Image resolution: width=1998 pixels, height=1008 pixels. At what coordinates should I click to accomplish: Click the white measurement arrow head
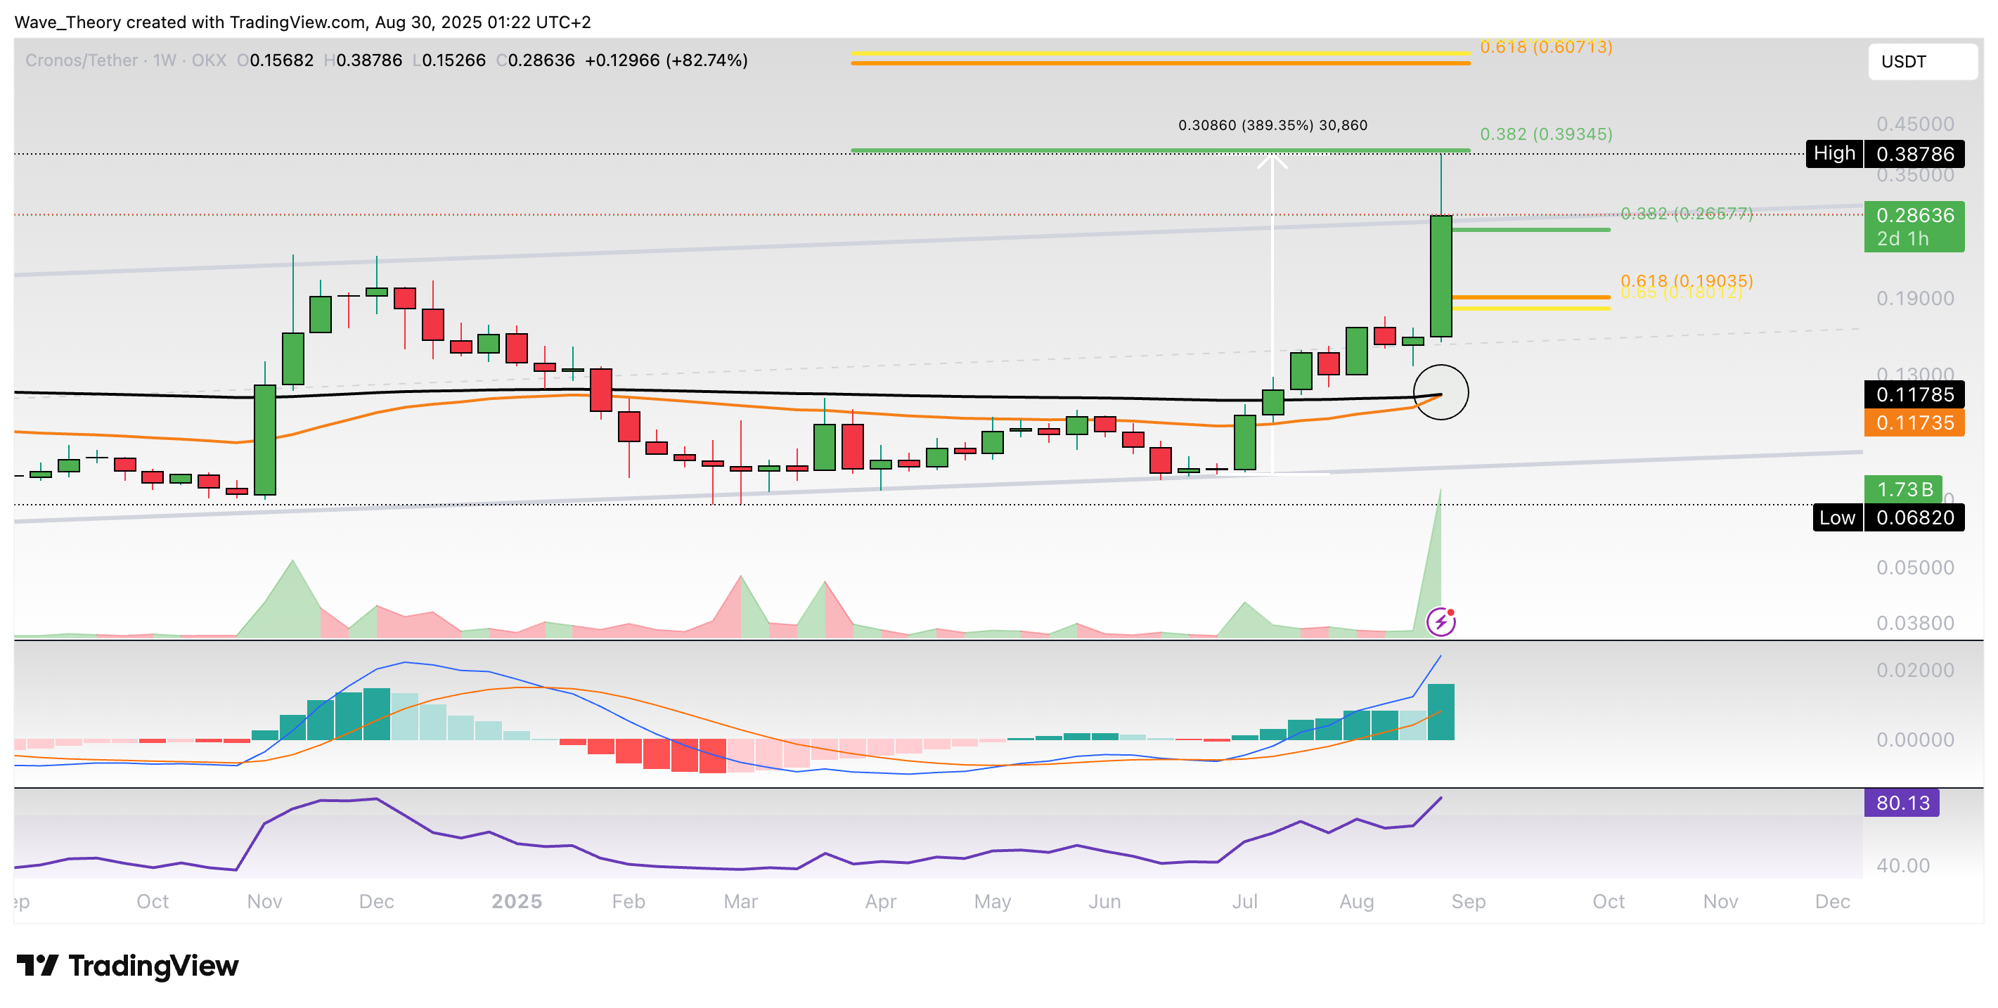pos(1272,161)
